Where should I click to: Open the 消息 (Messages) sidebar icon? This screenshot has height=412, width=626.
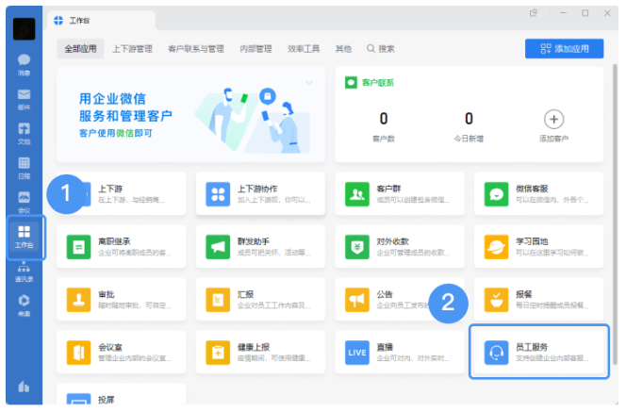(24, 63)
